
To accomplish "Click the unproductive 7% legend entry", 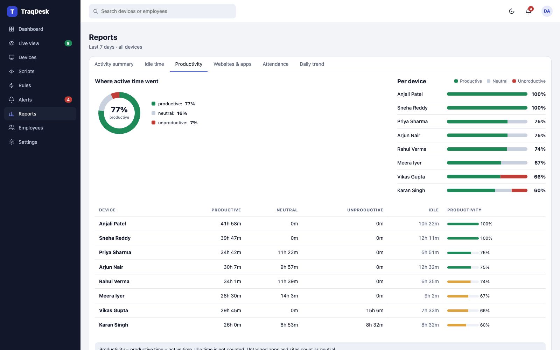I will click(175, 122).
